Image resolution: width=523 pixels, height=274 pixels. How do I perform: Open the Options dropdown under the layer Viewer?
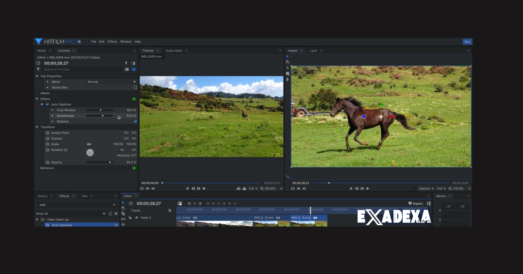coord(426,188)
